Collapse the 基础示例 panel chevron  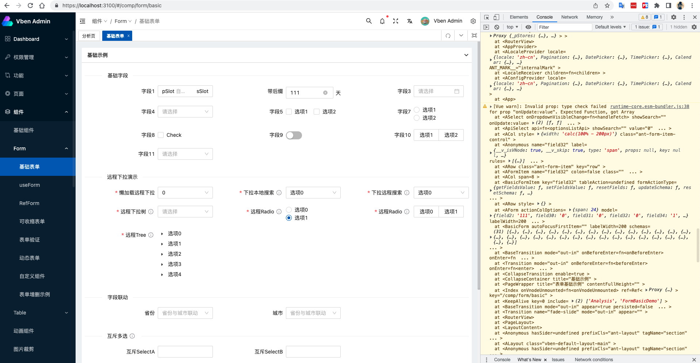click(x=466, y=55)
